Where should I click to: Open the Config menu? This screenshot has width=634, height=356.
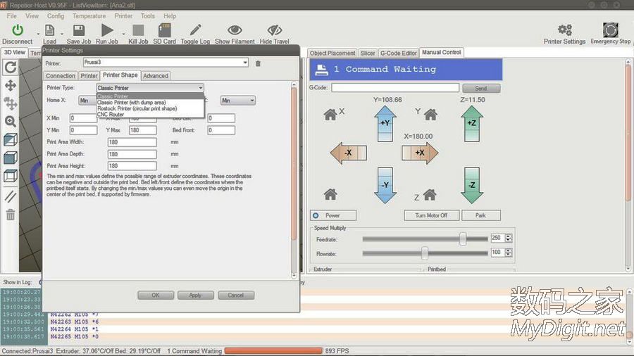coord(56,16)
